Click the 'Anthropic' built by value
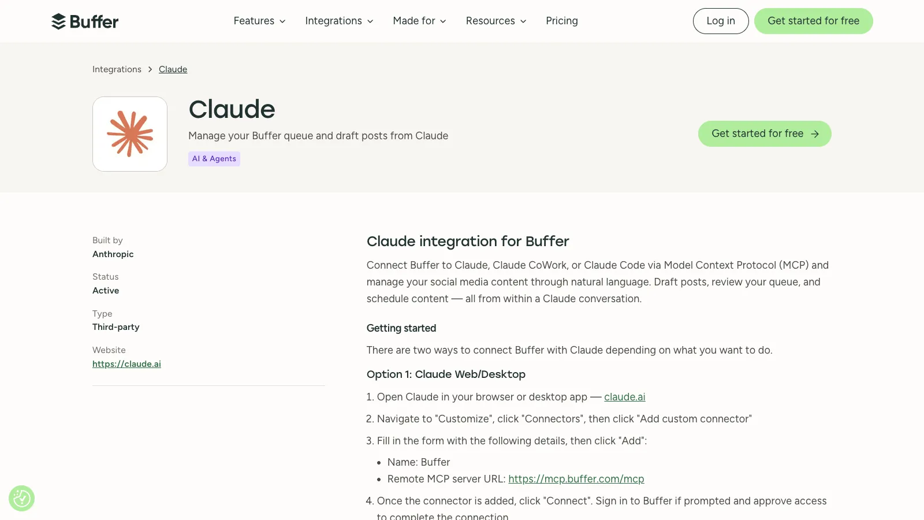The width and height of the screenshot is (924, 520). click(113, 254)
